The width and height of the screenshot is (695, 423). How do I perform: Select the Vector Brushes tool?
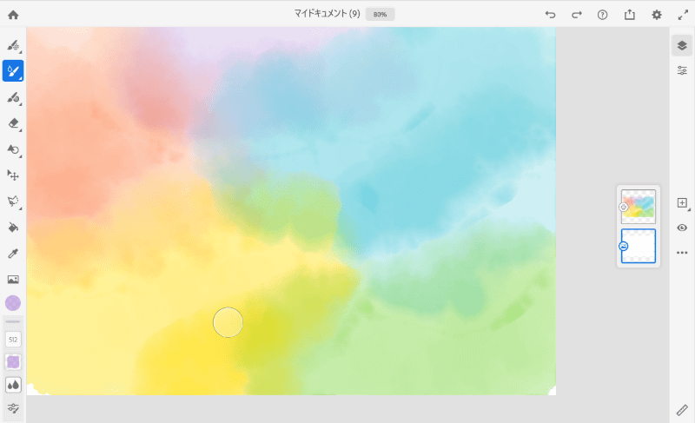(13, 97)
